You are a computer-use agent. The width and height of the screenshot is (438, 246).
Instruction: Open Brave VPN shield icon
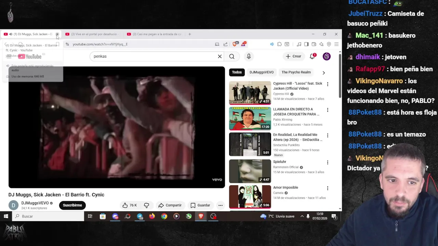[329, 44]
